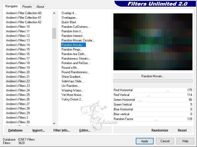The height and width of the screenshot is (147, 197).
Task: Choose the Round a Bit... filter
Action: [70, 68]
